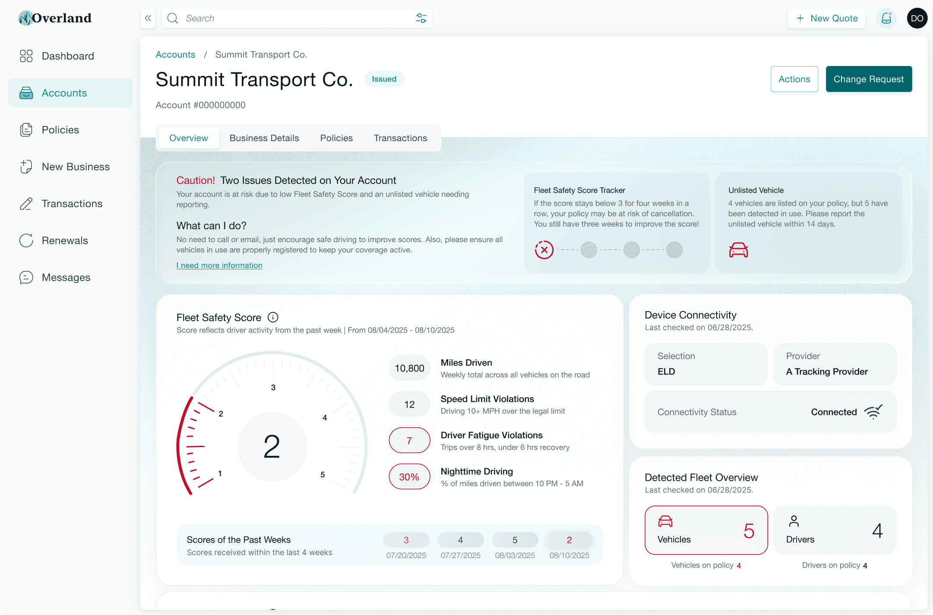This screenshot has width=933, height=615.
Task: Open the New Business sidebar item
Action: coord(76,167)
